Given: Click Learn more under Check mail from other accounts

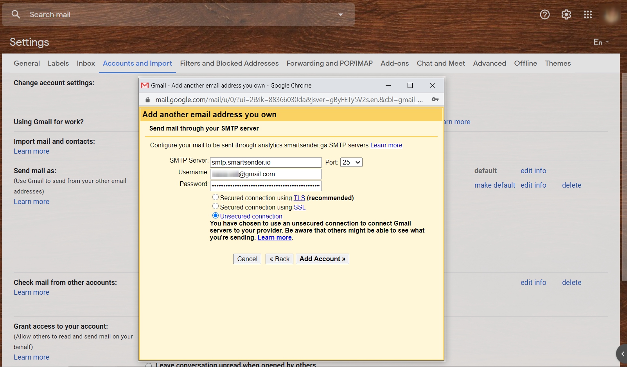Looking at the screenshot, I should [x=31, y=292].
